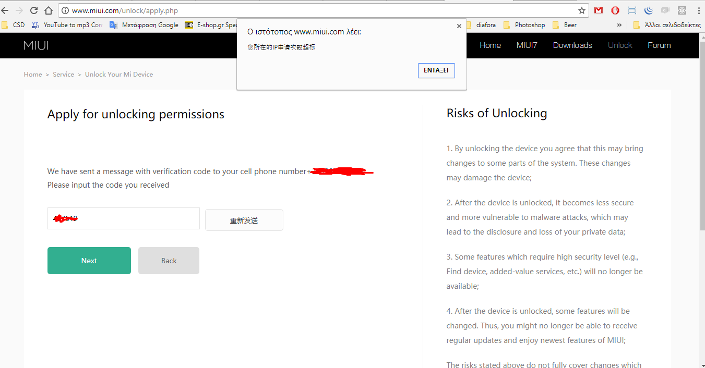This screenshot has width=705, height=368.
Task: Open the Downloads nav item
Action: pos(572,45)
